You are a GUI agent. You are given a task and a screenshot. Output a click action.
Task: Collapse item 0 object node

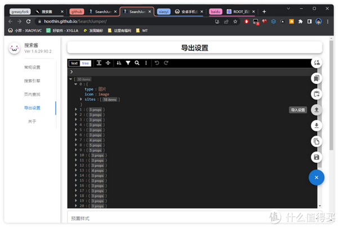point(75,84)
